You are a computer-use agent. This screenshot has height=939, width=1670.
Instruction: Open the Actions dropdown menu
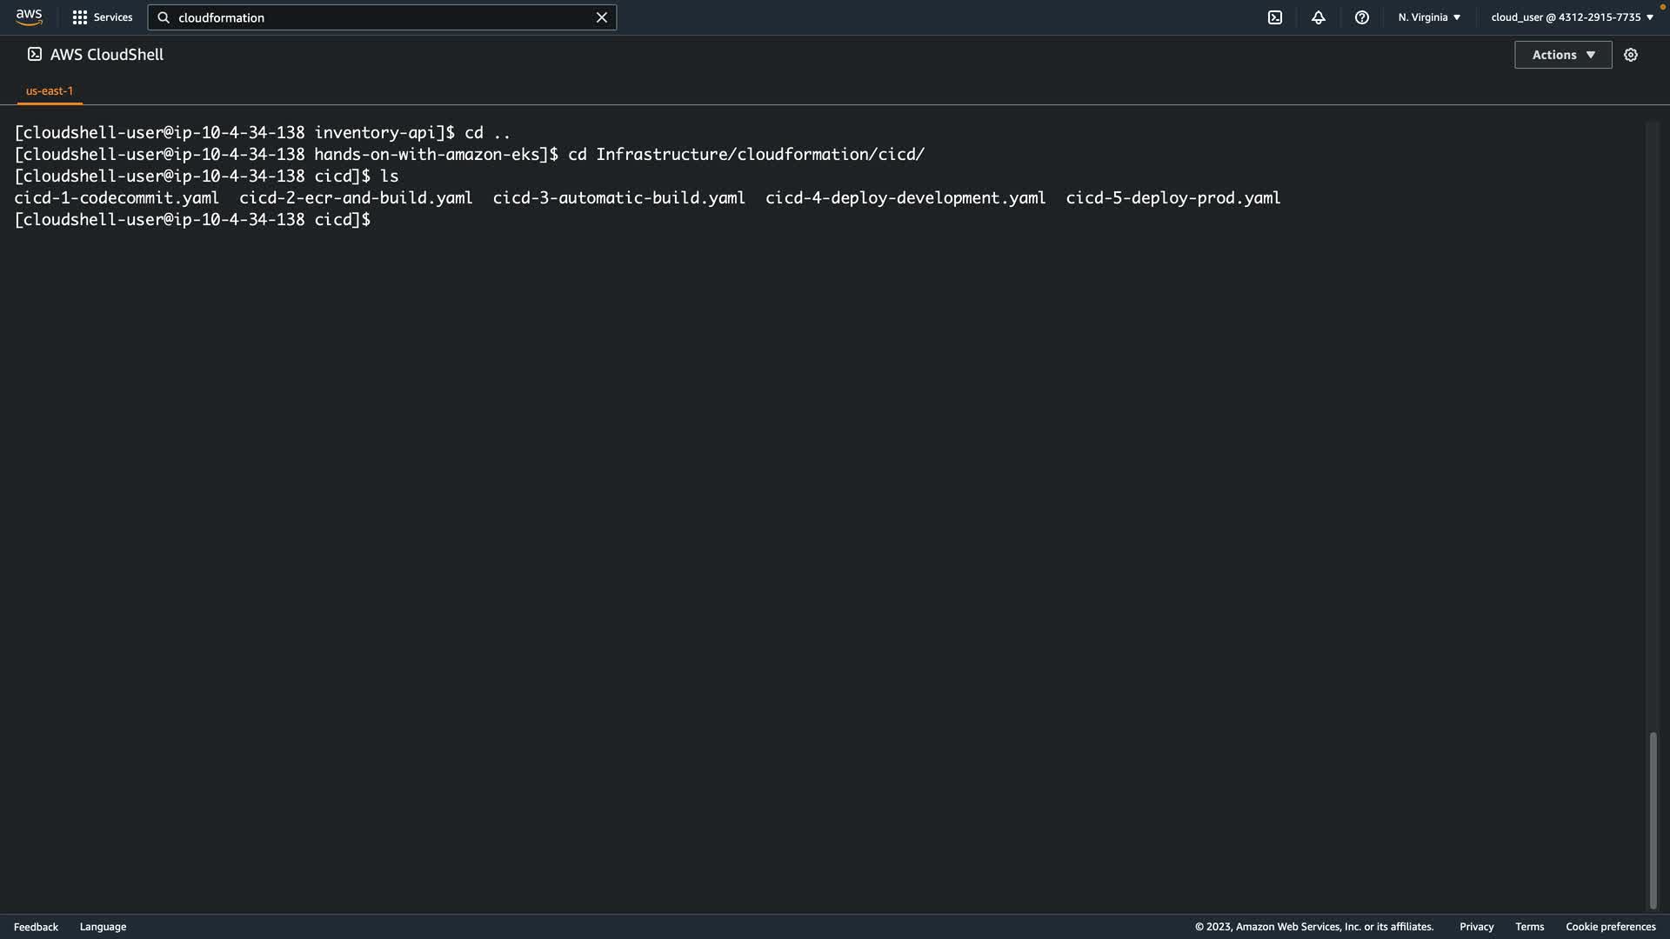1562,55
